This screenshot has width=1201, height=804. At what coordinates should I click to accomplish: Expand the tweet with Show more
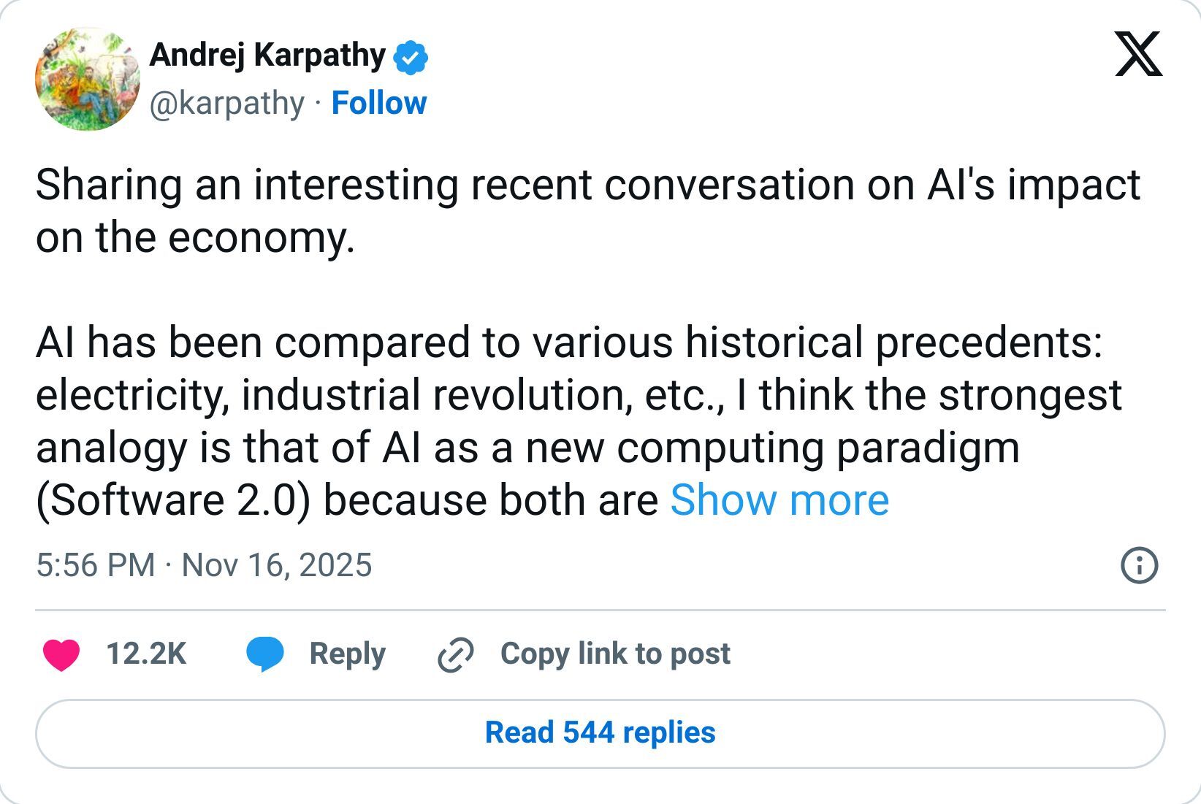pos(779,500)
